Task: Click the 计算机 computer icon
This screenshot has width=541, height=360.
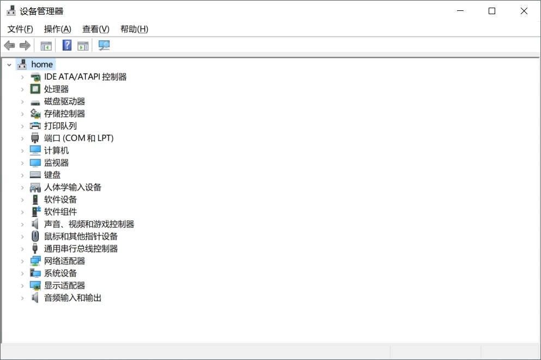Action: (x=35, y=151)
